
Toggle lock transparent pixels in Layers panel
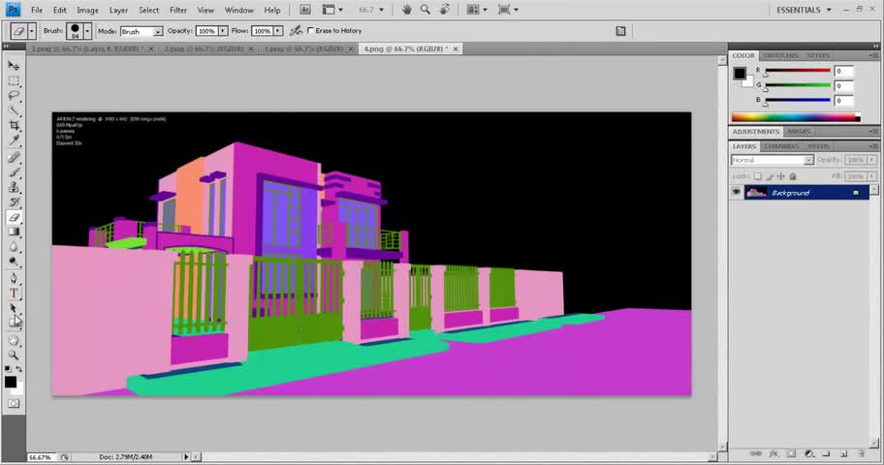758,176
